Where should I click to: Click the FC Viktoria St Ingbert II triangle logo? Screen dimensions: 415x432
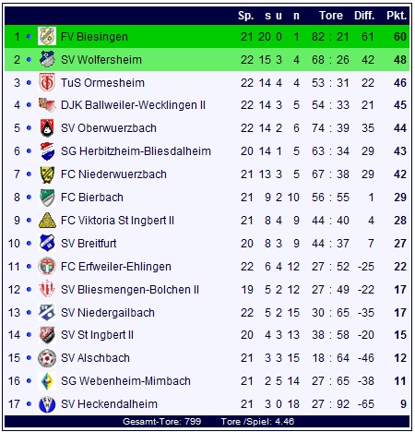pyautogui.click(x=47, y=220)
